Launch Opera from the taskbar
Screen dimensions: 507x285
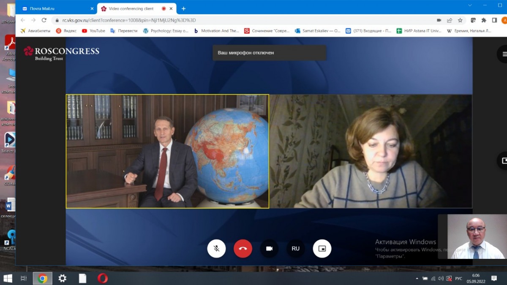coord(102,278)
